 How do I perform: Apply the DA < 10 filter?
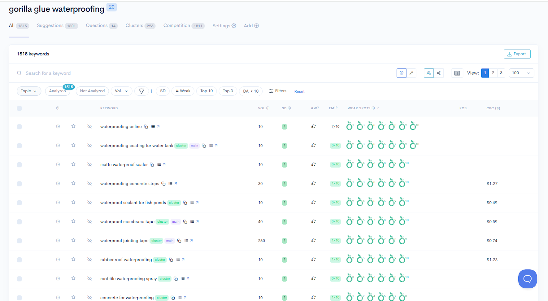click(251, 91)
